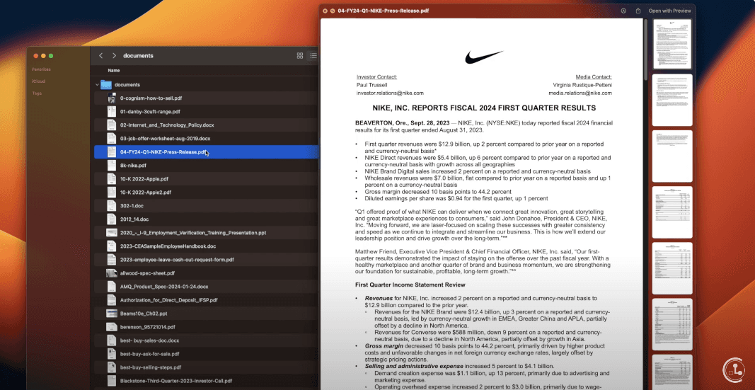Select Blackstone-Third-Quarter-2023-Investor-Call.pdf file name
Image resolution: width=755 pixels, height=390 pixels.
175,382
